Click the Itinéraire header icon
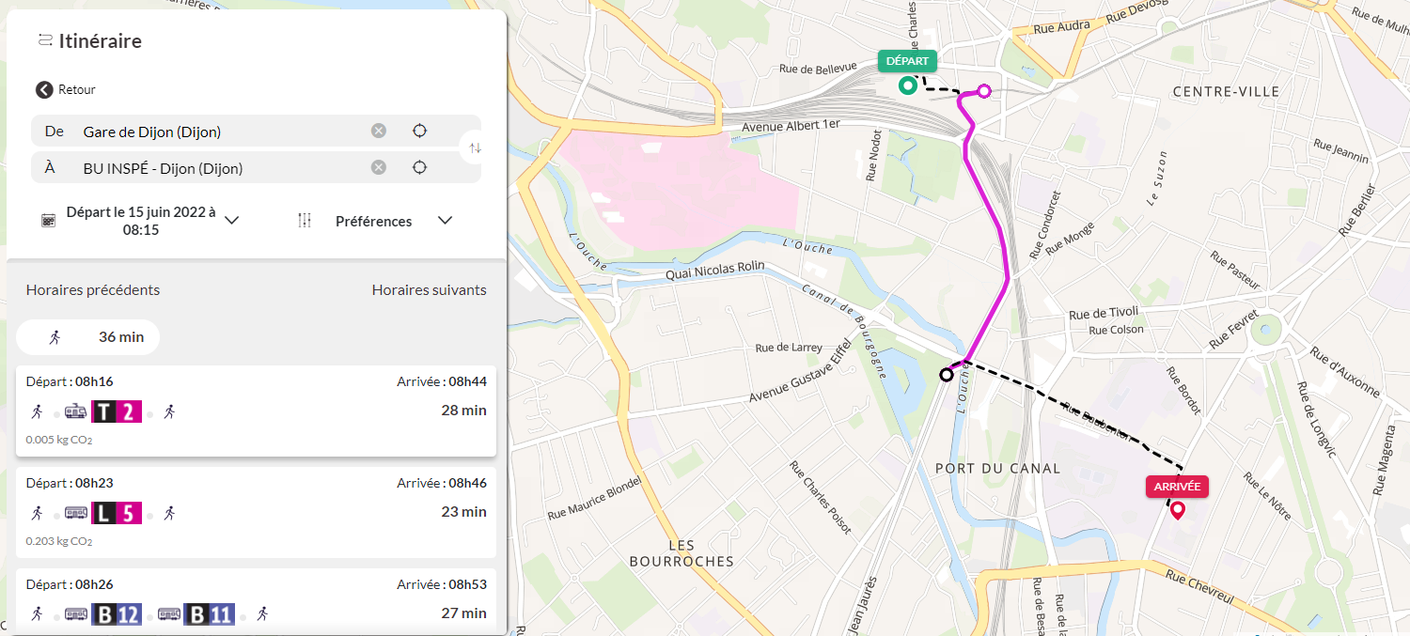The width and height of the screenshot is (1410, 636). coord(44,40)
